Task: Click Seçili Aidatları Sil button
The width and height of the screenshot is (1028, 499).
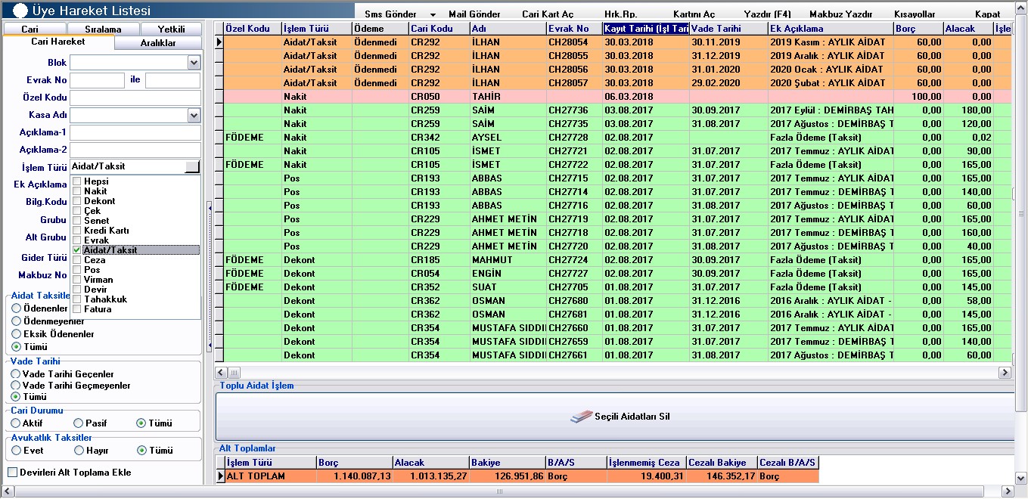Action: (x=614, y=417)
